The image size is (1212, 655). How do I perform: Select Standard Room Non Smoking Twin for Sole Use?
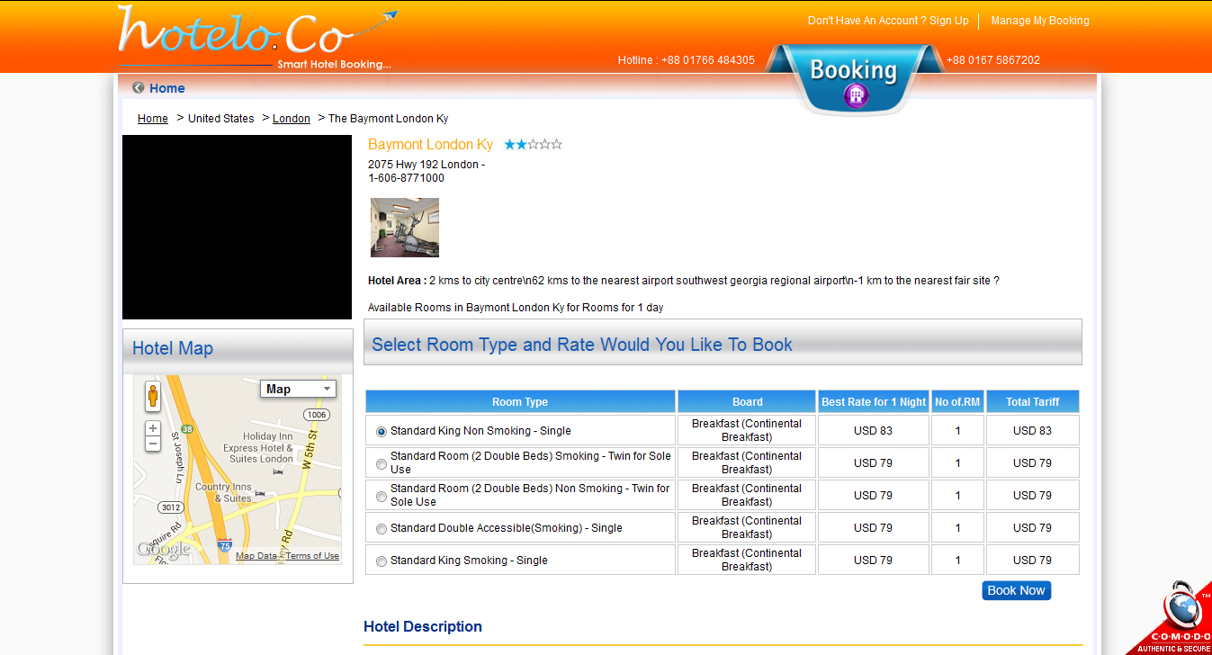click(x=382, y=497)
